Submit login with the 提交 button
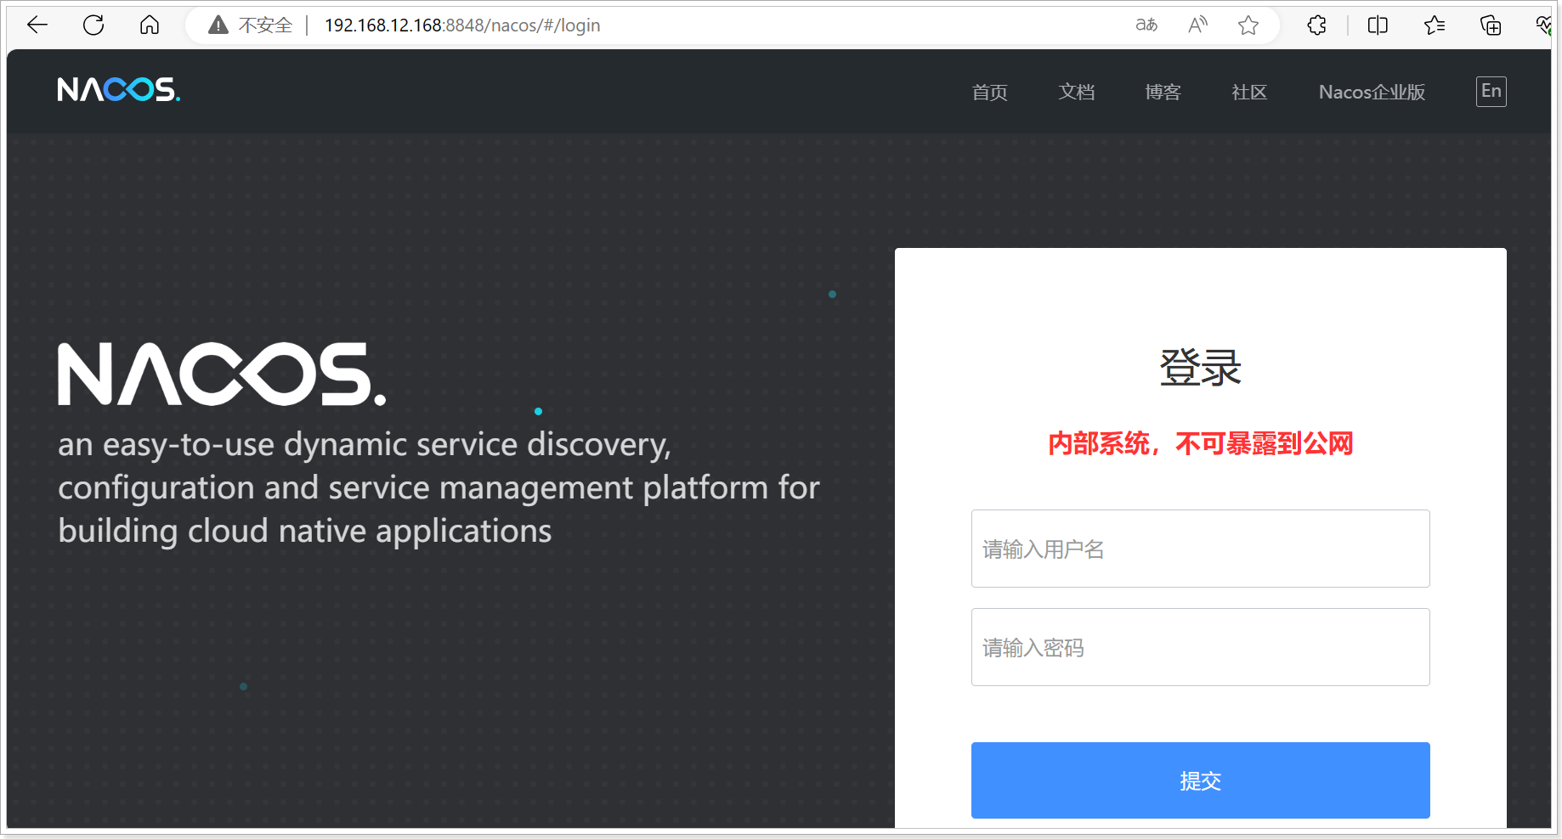Viewport: 1562px width, 839px height. tap(1201, 780)
